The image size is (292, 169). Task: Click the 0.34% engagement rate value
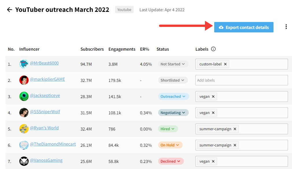pos(146,113)
